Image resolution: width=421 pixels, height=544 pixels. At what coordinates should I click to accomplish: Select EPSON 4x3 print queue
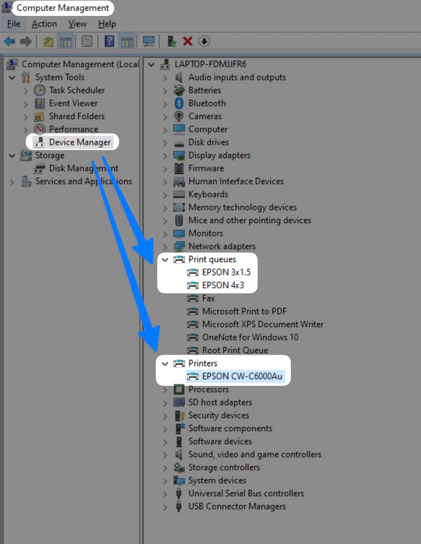pyautogui.click(x=223, y=285)
